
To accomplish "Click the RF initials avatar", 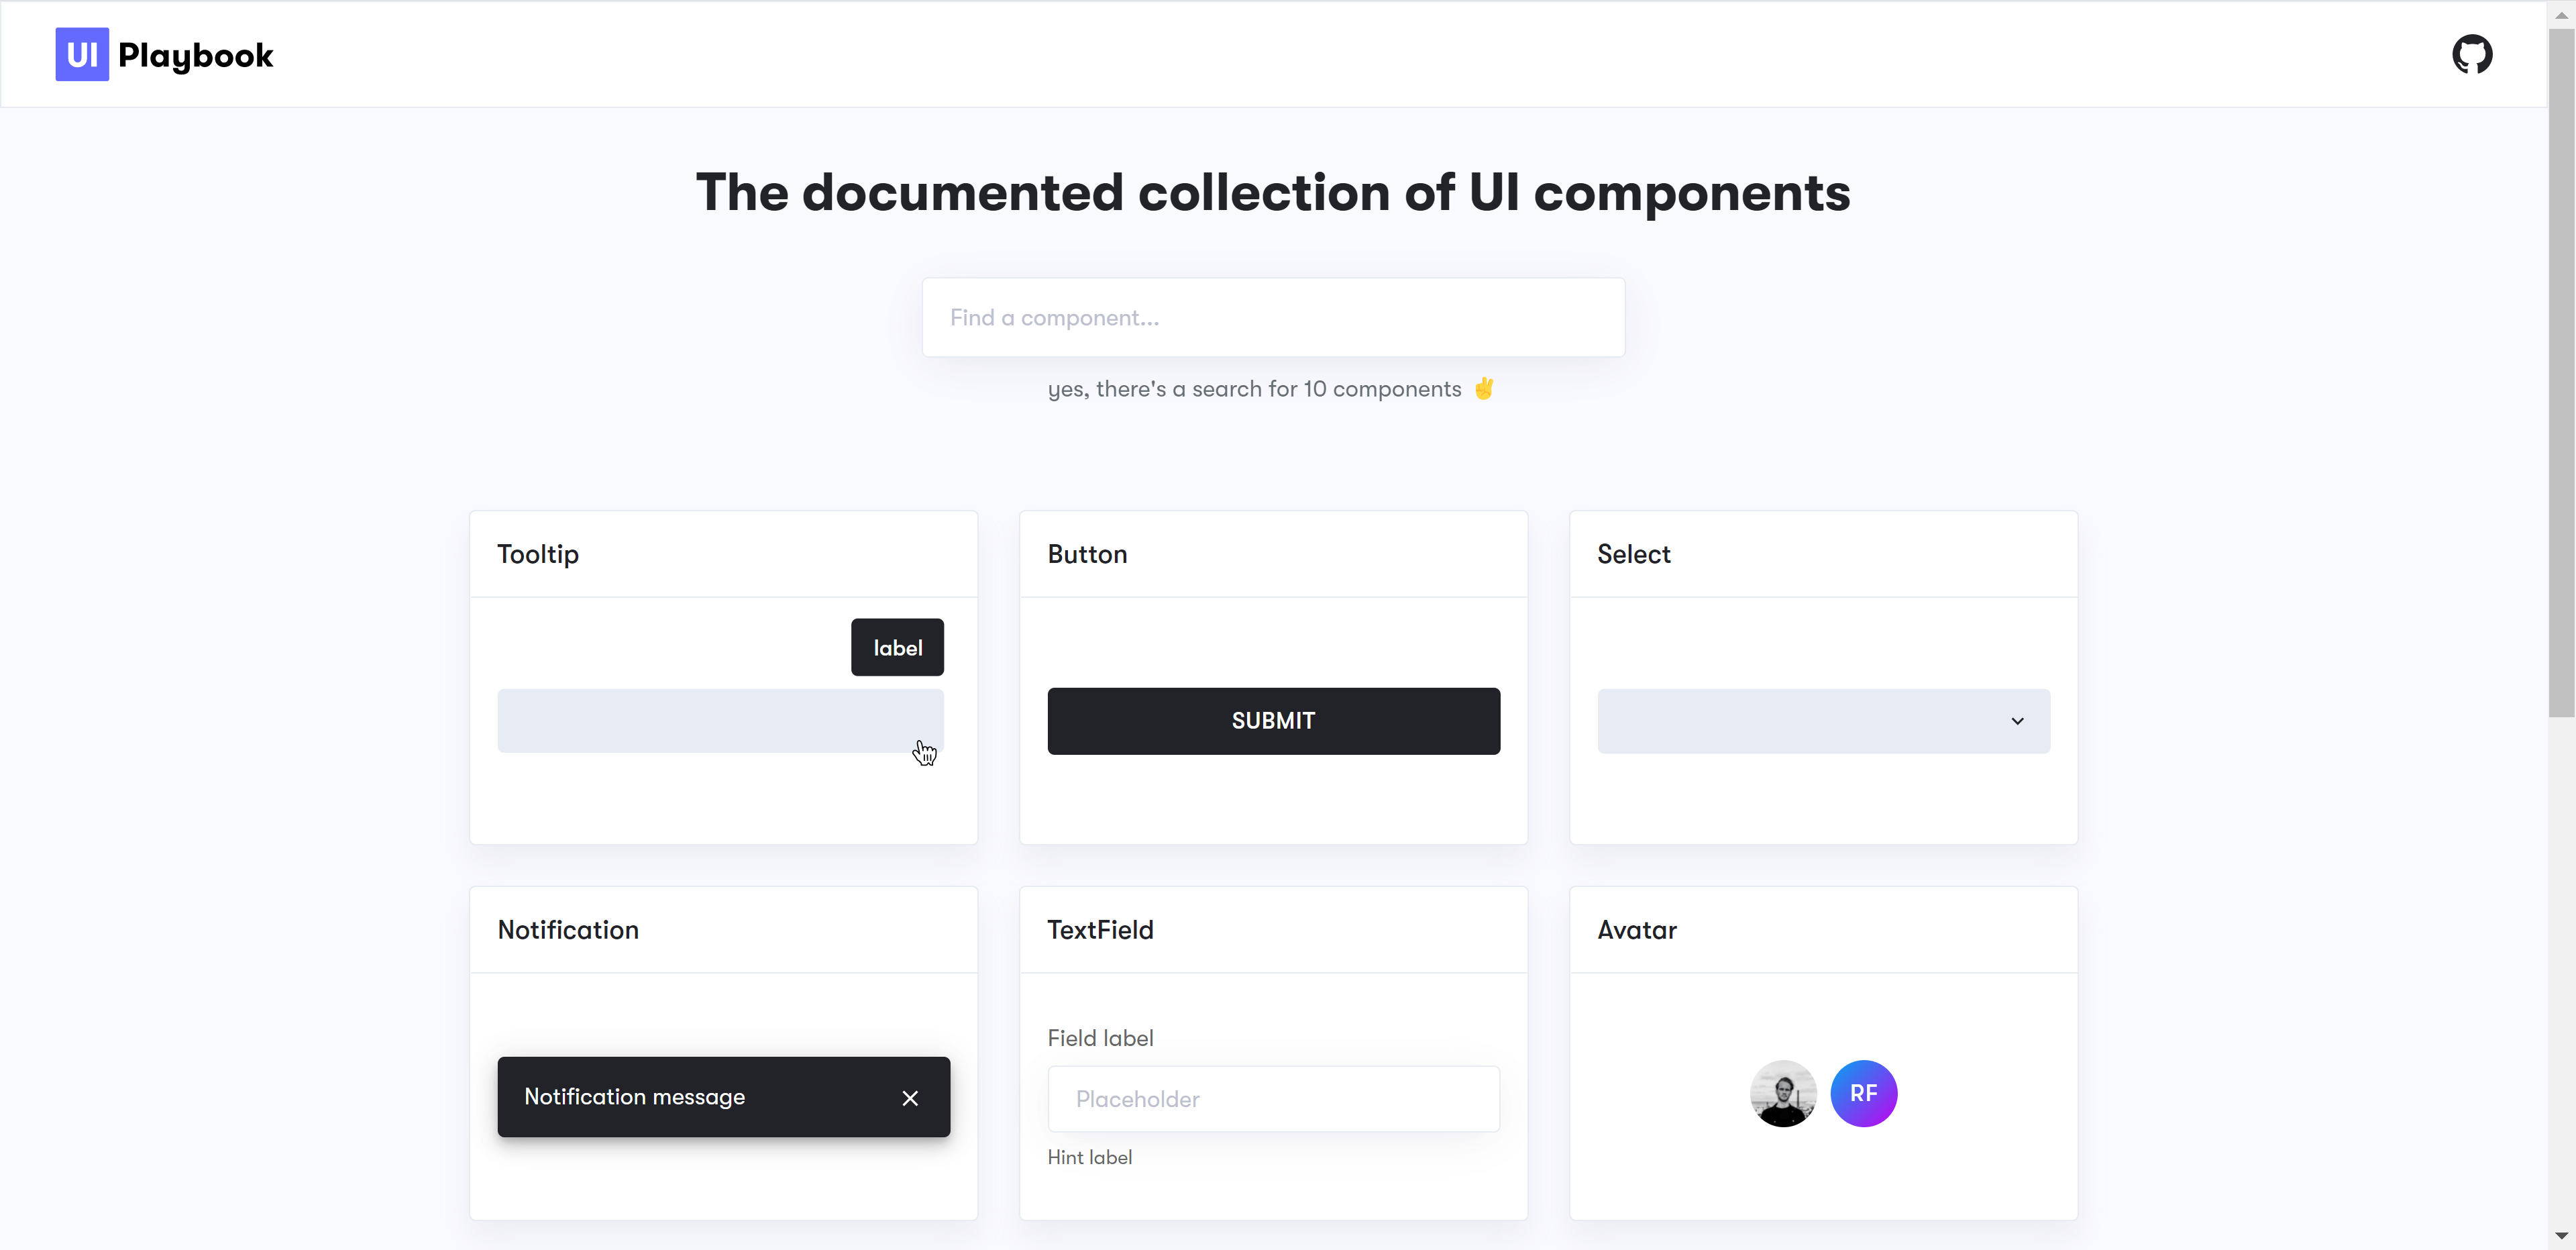I will 1863,1093.
